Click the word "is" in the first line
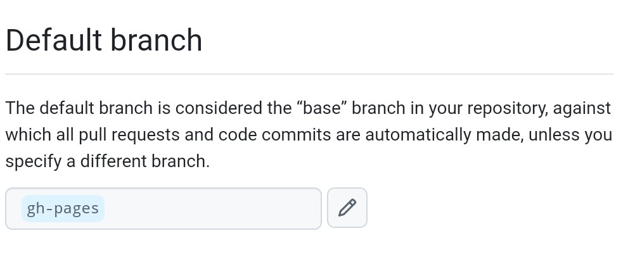 click(x=164, y=108)
